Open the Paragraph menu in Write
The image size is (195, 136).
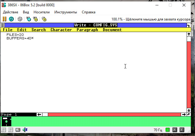[x=87, y=30]
